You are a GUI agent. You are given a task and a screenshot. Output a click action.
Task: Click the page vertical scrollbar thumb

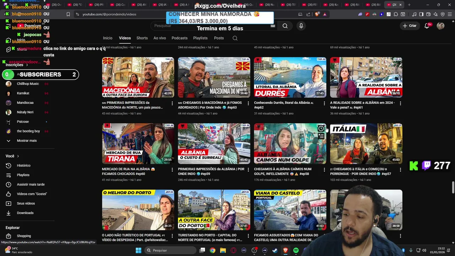click(453, 187)
